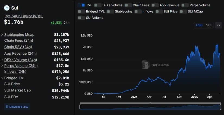Screen dimensions: 224x115
Task: Enable the SUI Price toggle
Action: (x=159, y=12)
